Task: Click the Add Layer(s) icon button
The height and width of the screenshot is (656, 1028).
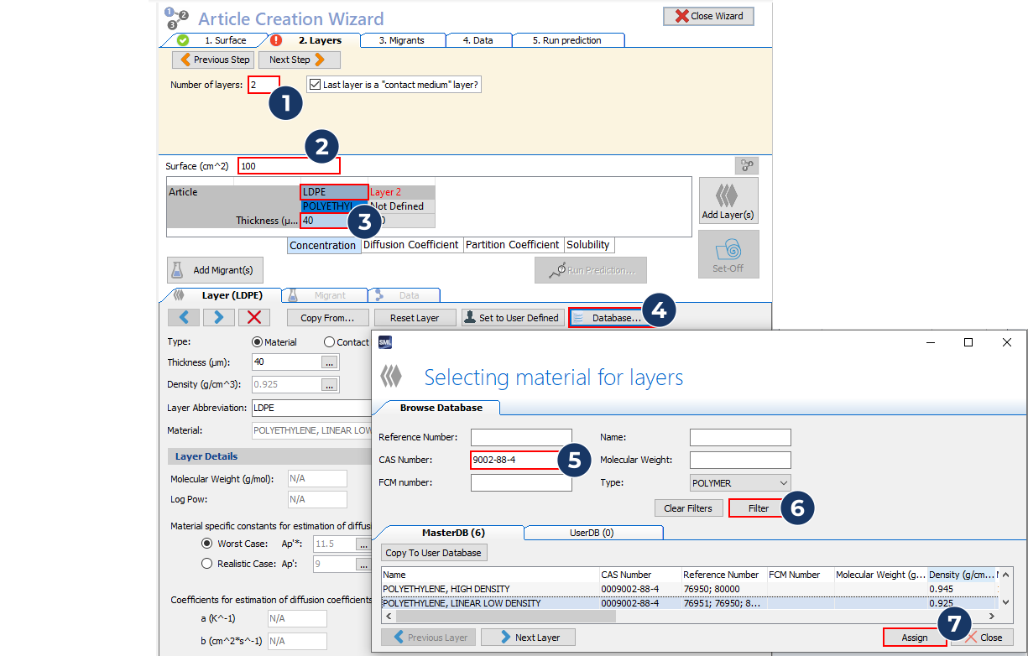Action: 728,201
